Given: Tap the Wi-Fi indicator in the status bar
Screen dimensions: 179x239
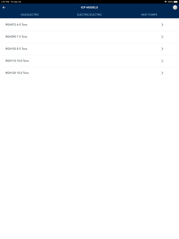Looking at the screenshot, I should [x=166, y=2].
